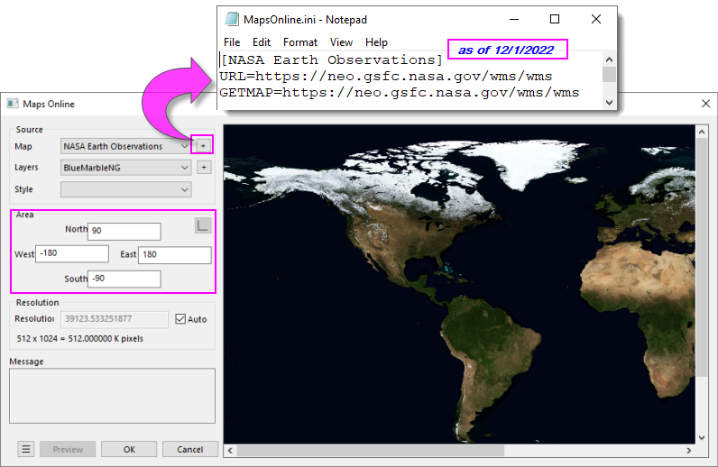Screen dimensions: 718x467
Task: Expand the Layers dropdown BlueMarbleNG
Action: pyautogui.click(x=126, y=168)
